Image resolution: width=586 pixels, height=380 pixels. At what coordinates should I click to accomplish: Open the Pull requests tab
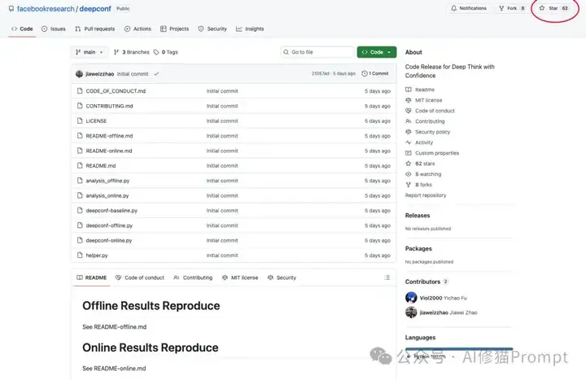(x=95, y=28)
